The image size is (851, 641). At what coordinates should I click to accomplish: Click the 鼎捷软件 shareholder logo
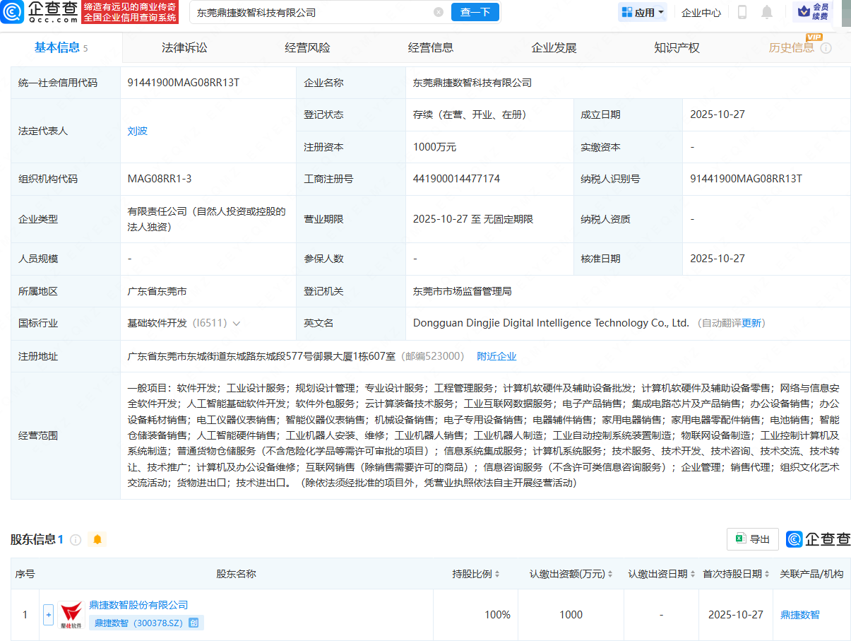[x=71, y=613]
